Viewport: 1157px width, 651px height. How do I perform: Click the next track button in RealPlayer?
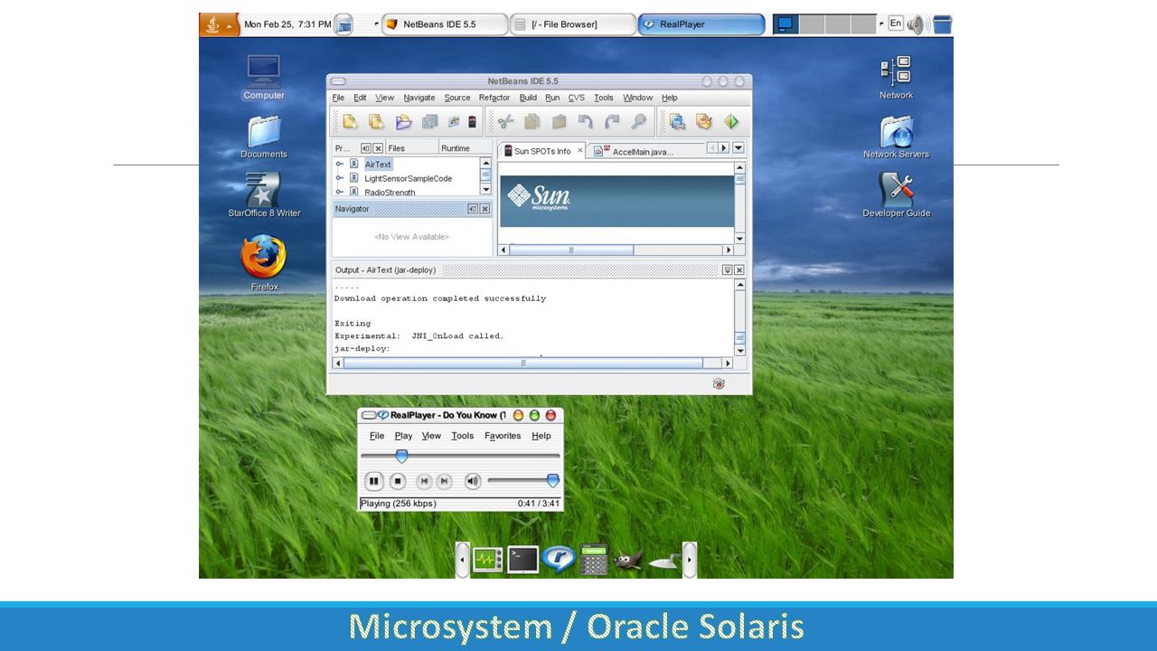[444, 481]
